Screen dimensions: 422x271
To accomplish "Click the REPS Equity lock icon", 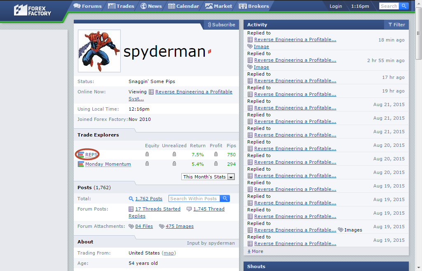I will click(x=147, y=154).
